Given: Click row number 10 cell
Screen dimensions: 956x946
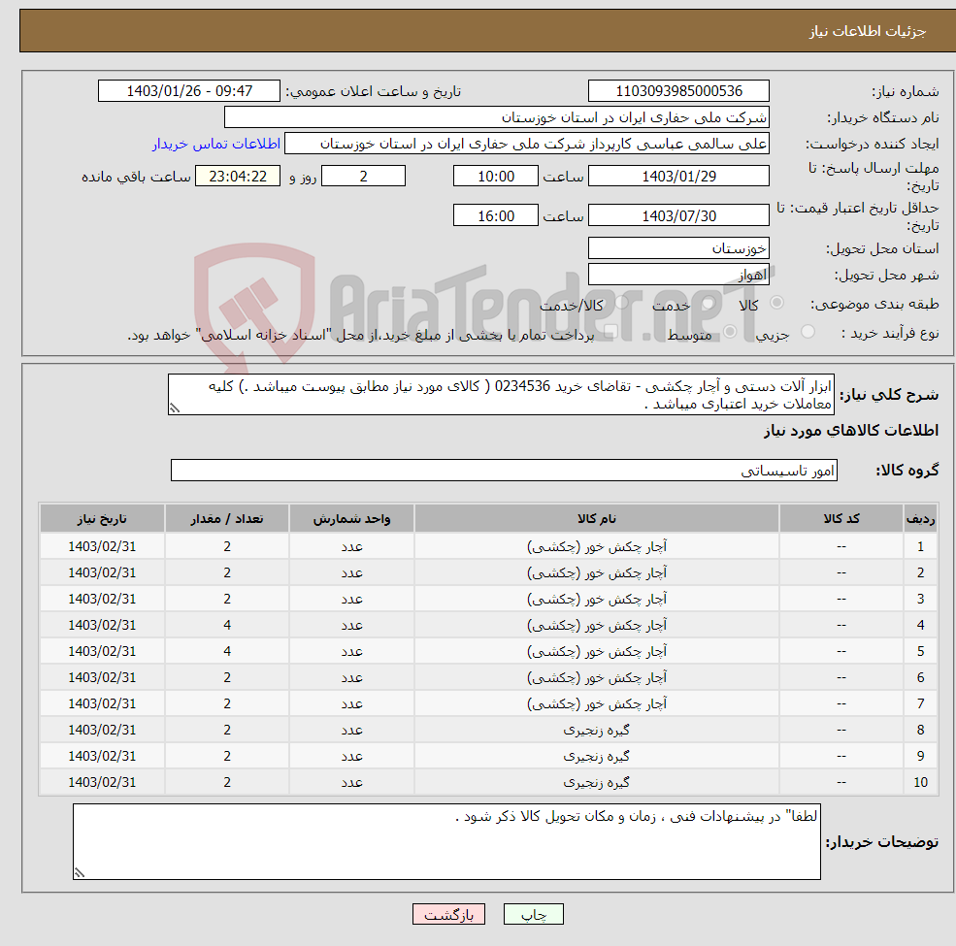Looking at the screenshot, I should point(920,783).
